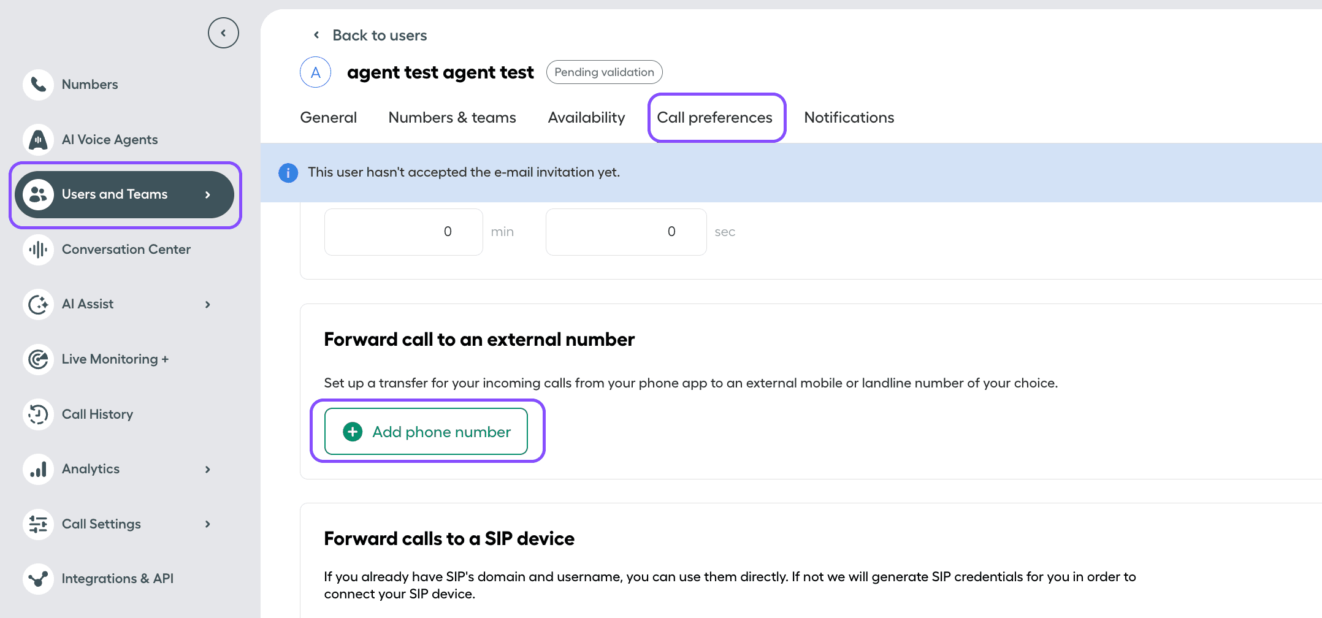This screenshot has width=1322, height=618.
Task: Expand the AI Assist submenu
Action: click(207, 304)
